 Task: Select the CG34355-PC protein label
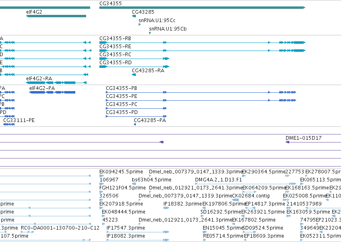click(x=121, y=104)
